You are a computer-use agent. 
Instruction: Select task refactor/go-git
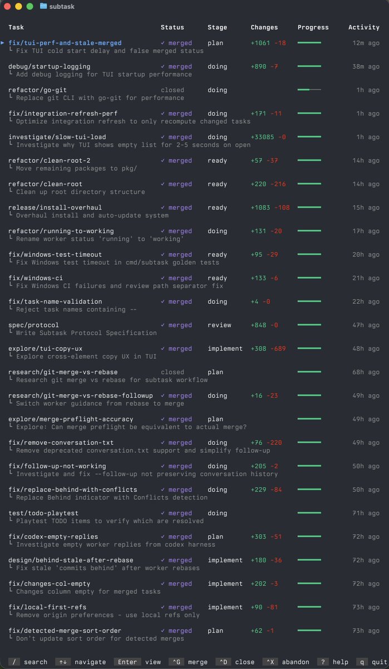(x=38, y=90)
